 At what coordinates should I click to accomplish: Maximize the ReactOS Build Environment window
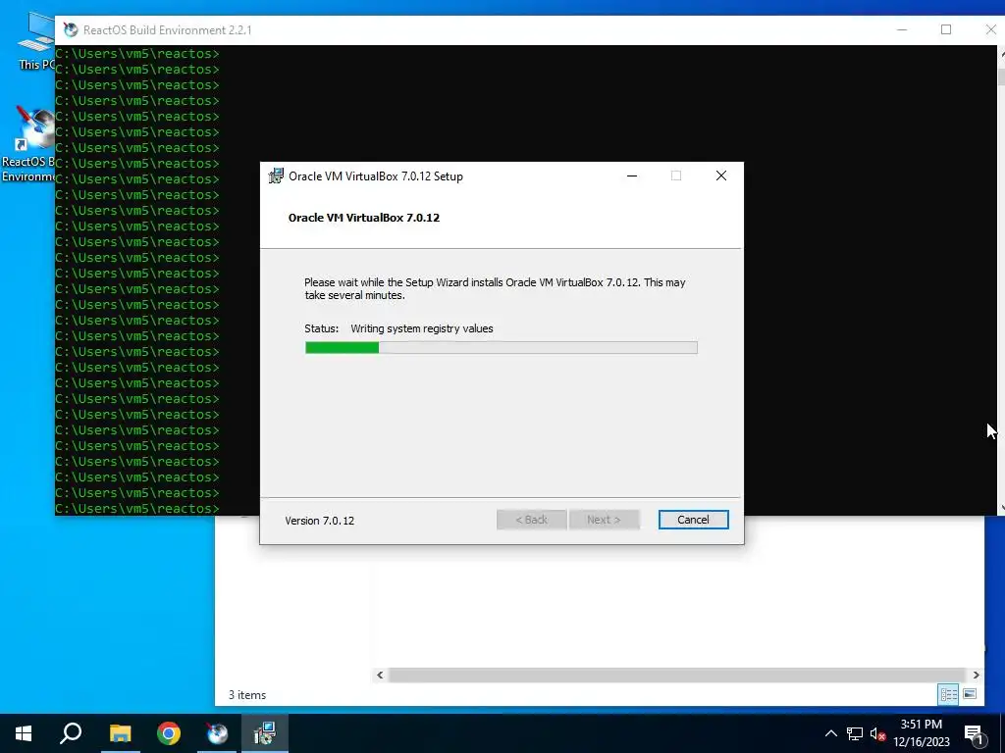(x=946, y=30)
